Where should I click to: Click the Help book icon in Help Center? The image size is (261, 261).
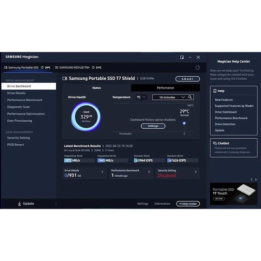tap(215, 91)
